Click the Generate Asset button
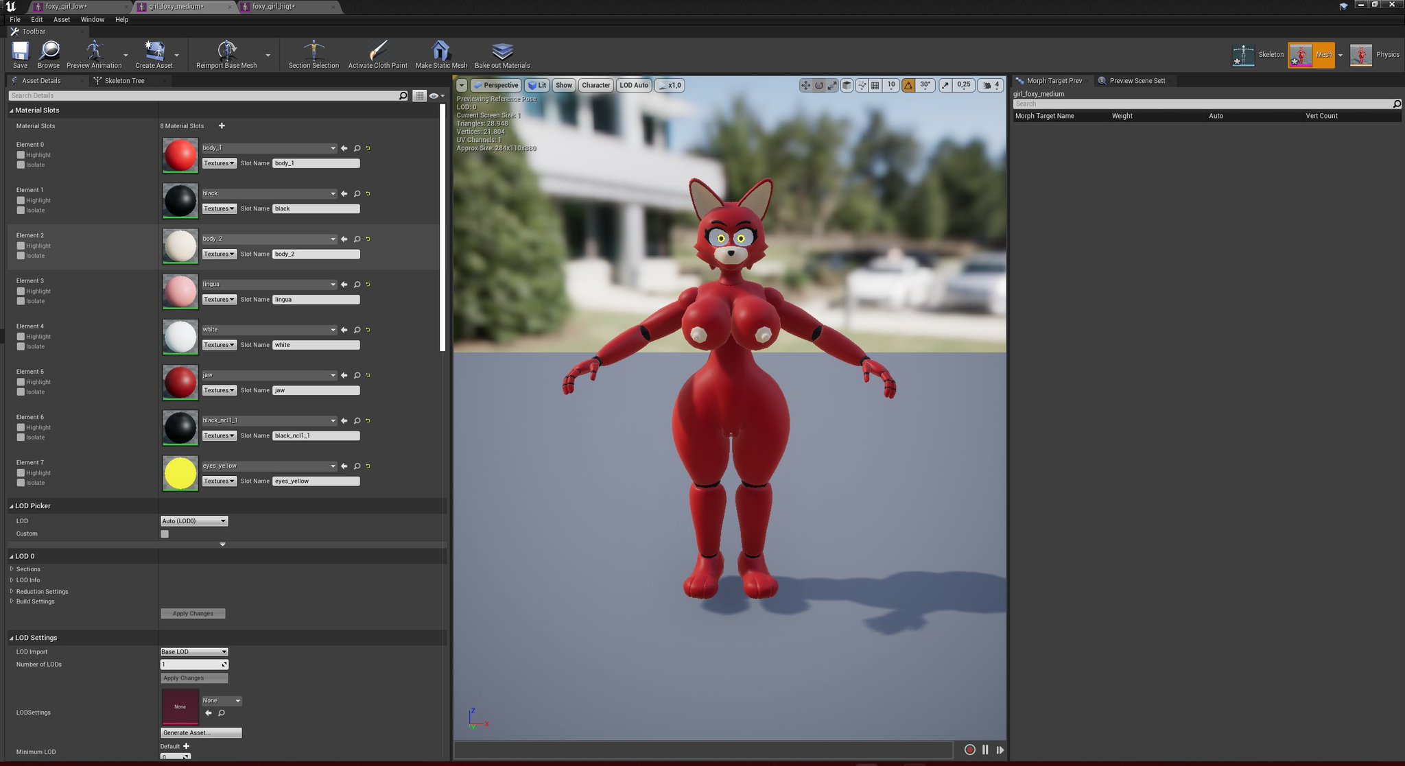Screen dimensions: 1405x766 (201, 733)
